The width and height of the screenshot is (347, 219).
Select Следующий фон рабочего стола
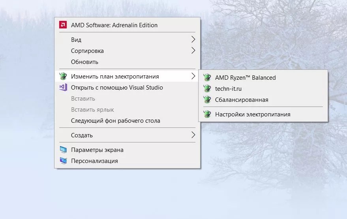click(127, 121)
